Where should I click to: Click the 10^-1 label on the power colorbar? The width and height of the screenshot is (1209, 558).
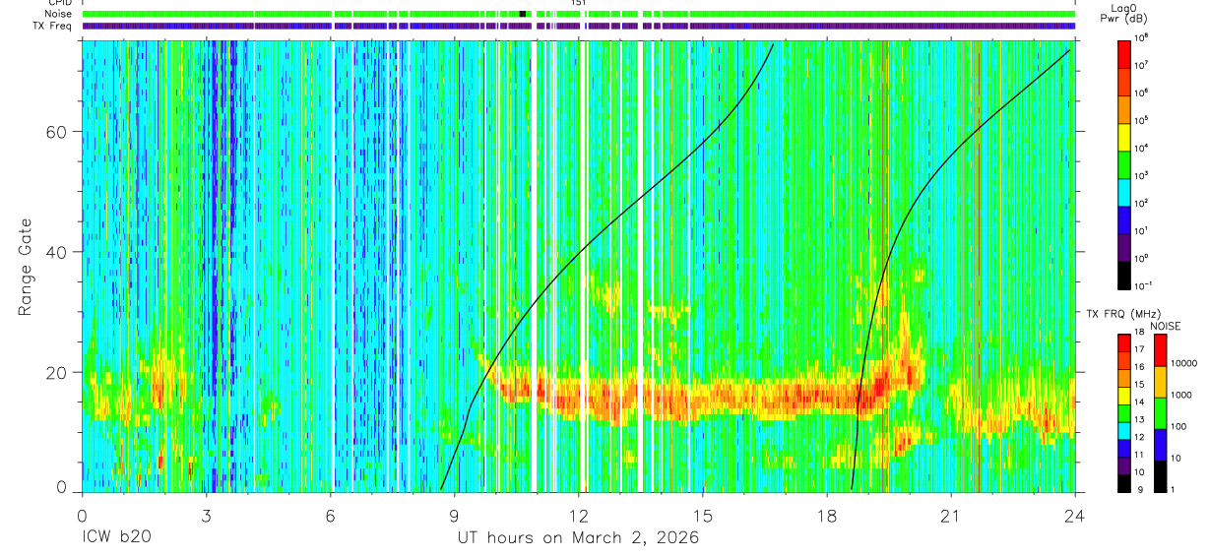coord(1145,285)
